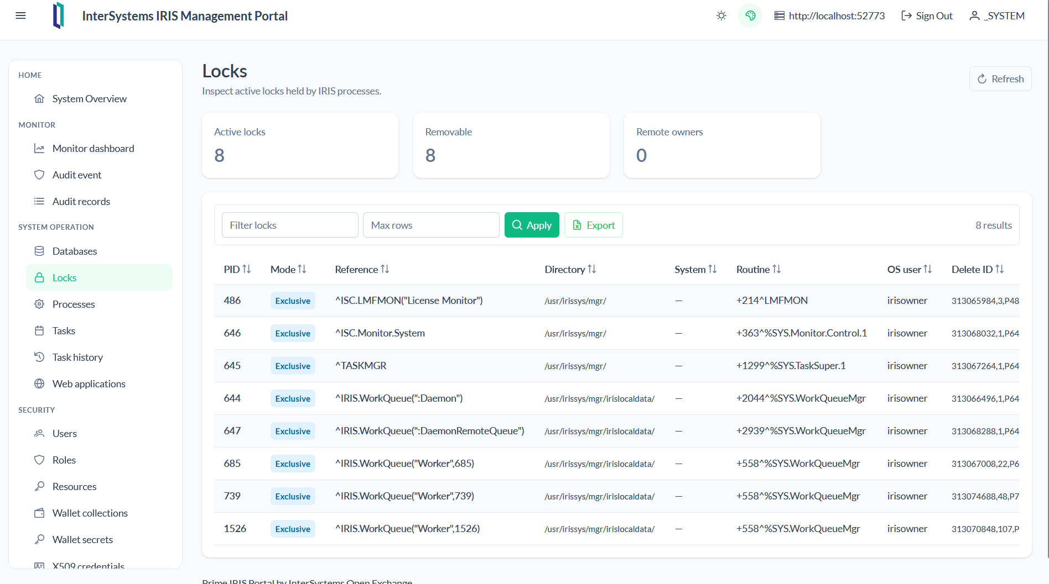Image resolution: width=1049 pixels, height=584 pixels.
Task: Open Audit event page
Action: coord(99,175)
